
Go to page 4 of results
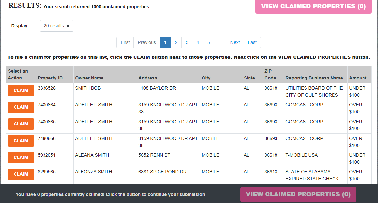[x=198, y=42]
